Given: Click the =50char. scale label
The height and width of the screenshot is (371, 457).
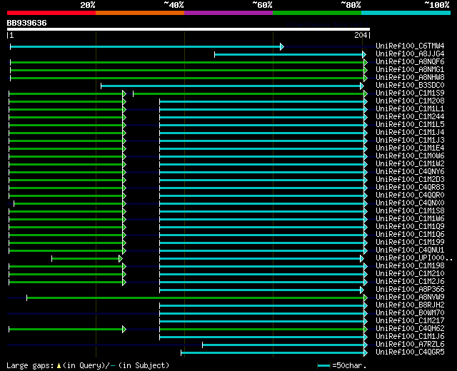Looking at the screenshot, I should coord(349,365).
